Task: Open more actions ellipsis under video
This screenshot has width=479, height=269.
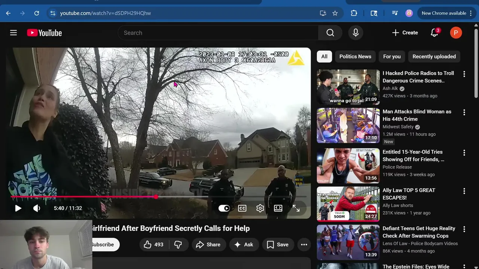Action: pyautogui.click(x=304, y=245)
